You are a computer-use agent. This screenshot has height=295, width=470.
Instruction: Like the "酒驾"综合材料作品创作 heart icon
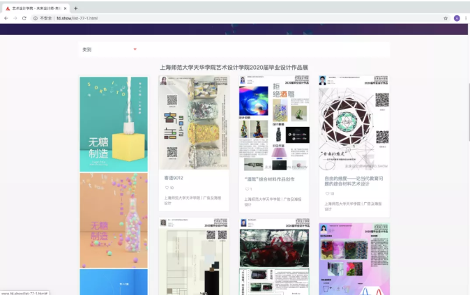click(x=247, y=189)
